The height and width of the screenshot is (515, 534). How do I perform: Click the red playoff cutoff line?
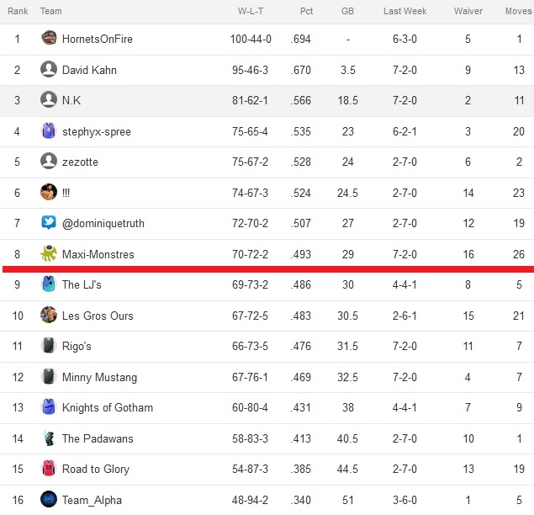point(268,269)
